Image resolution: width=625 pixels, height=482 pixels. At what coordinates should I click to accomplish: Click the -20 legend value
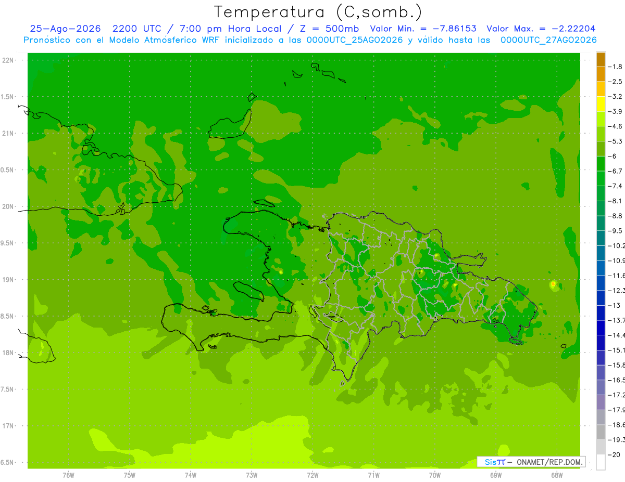[615, 454]
